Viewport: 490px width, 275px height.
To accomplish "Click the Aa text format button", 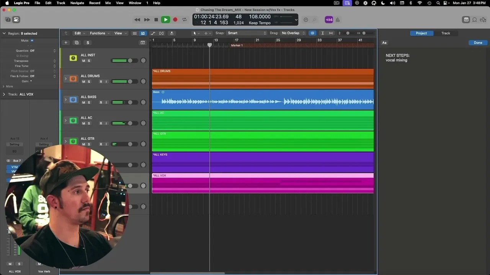I will (384, 43).
